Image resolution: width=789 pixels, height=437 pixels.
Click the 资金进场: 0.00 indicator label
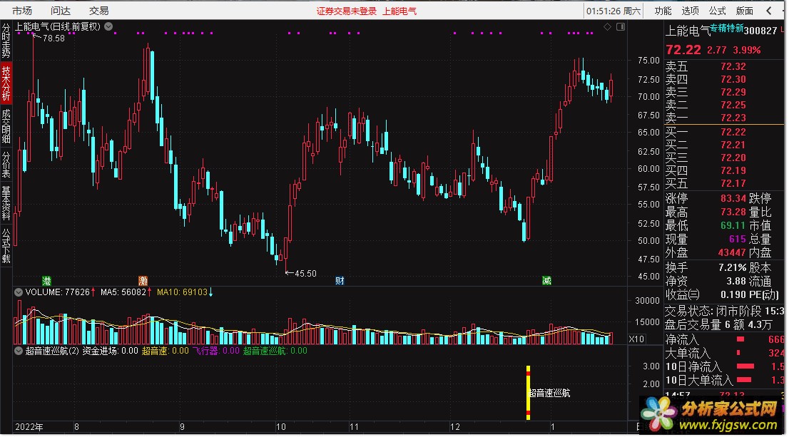(110, 351)
